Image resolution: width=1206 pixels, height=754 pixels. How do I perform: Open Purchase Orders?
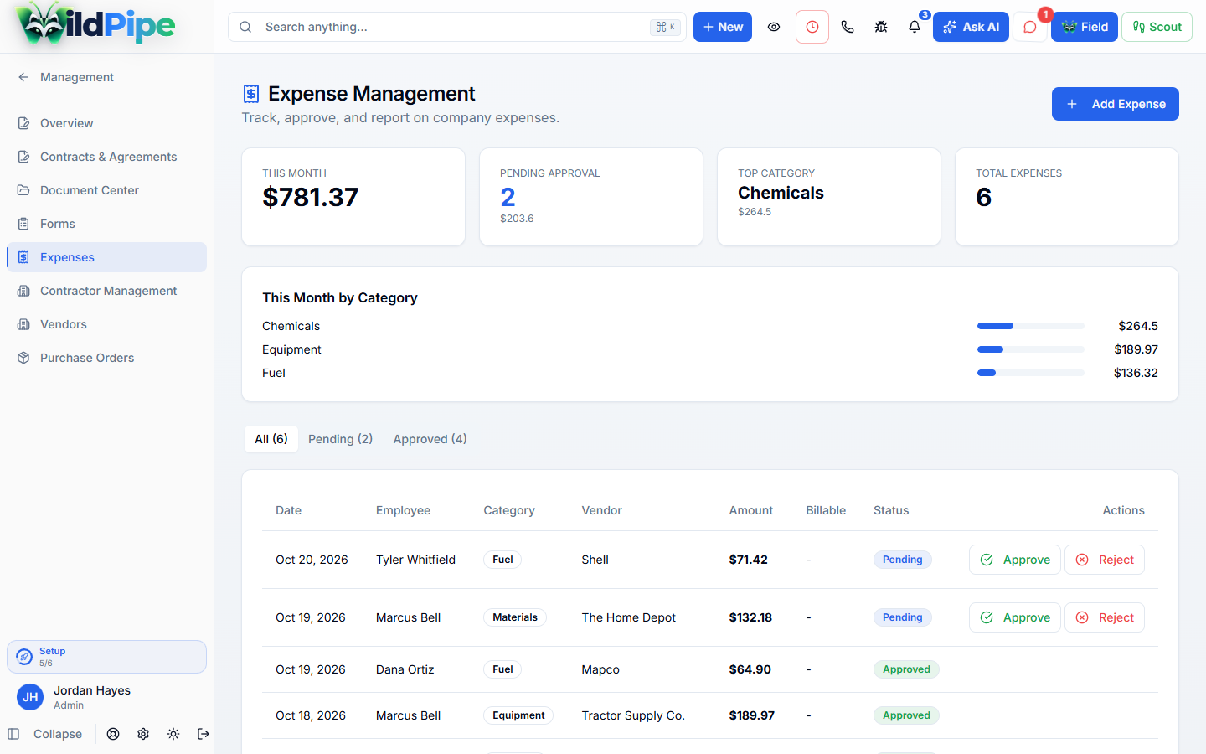pyautogui.click(x=106, y=358)
